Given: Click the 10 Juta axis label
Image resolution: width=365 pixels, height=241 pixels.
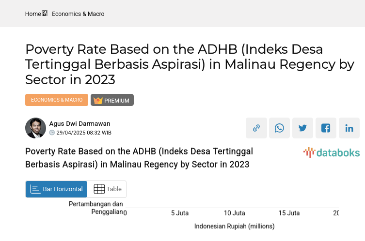Looking at the screenshot, I should coord(235,213).
